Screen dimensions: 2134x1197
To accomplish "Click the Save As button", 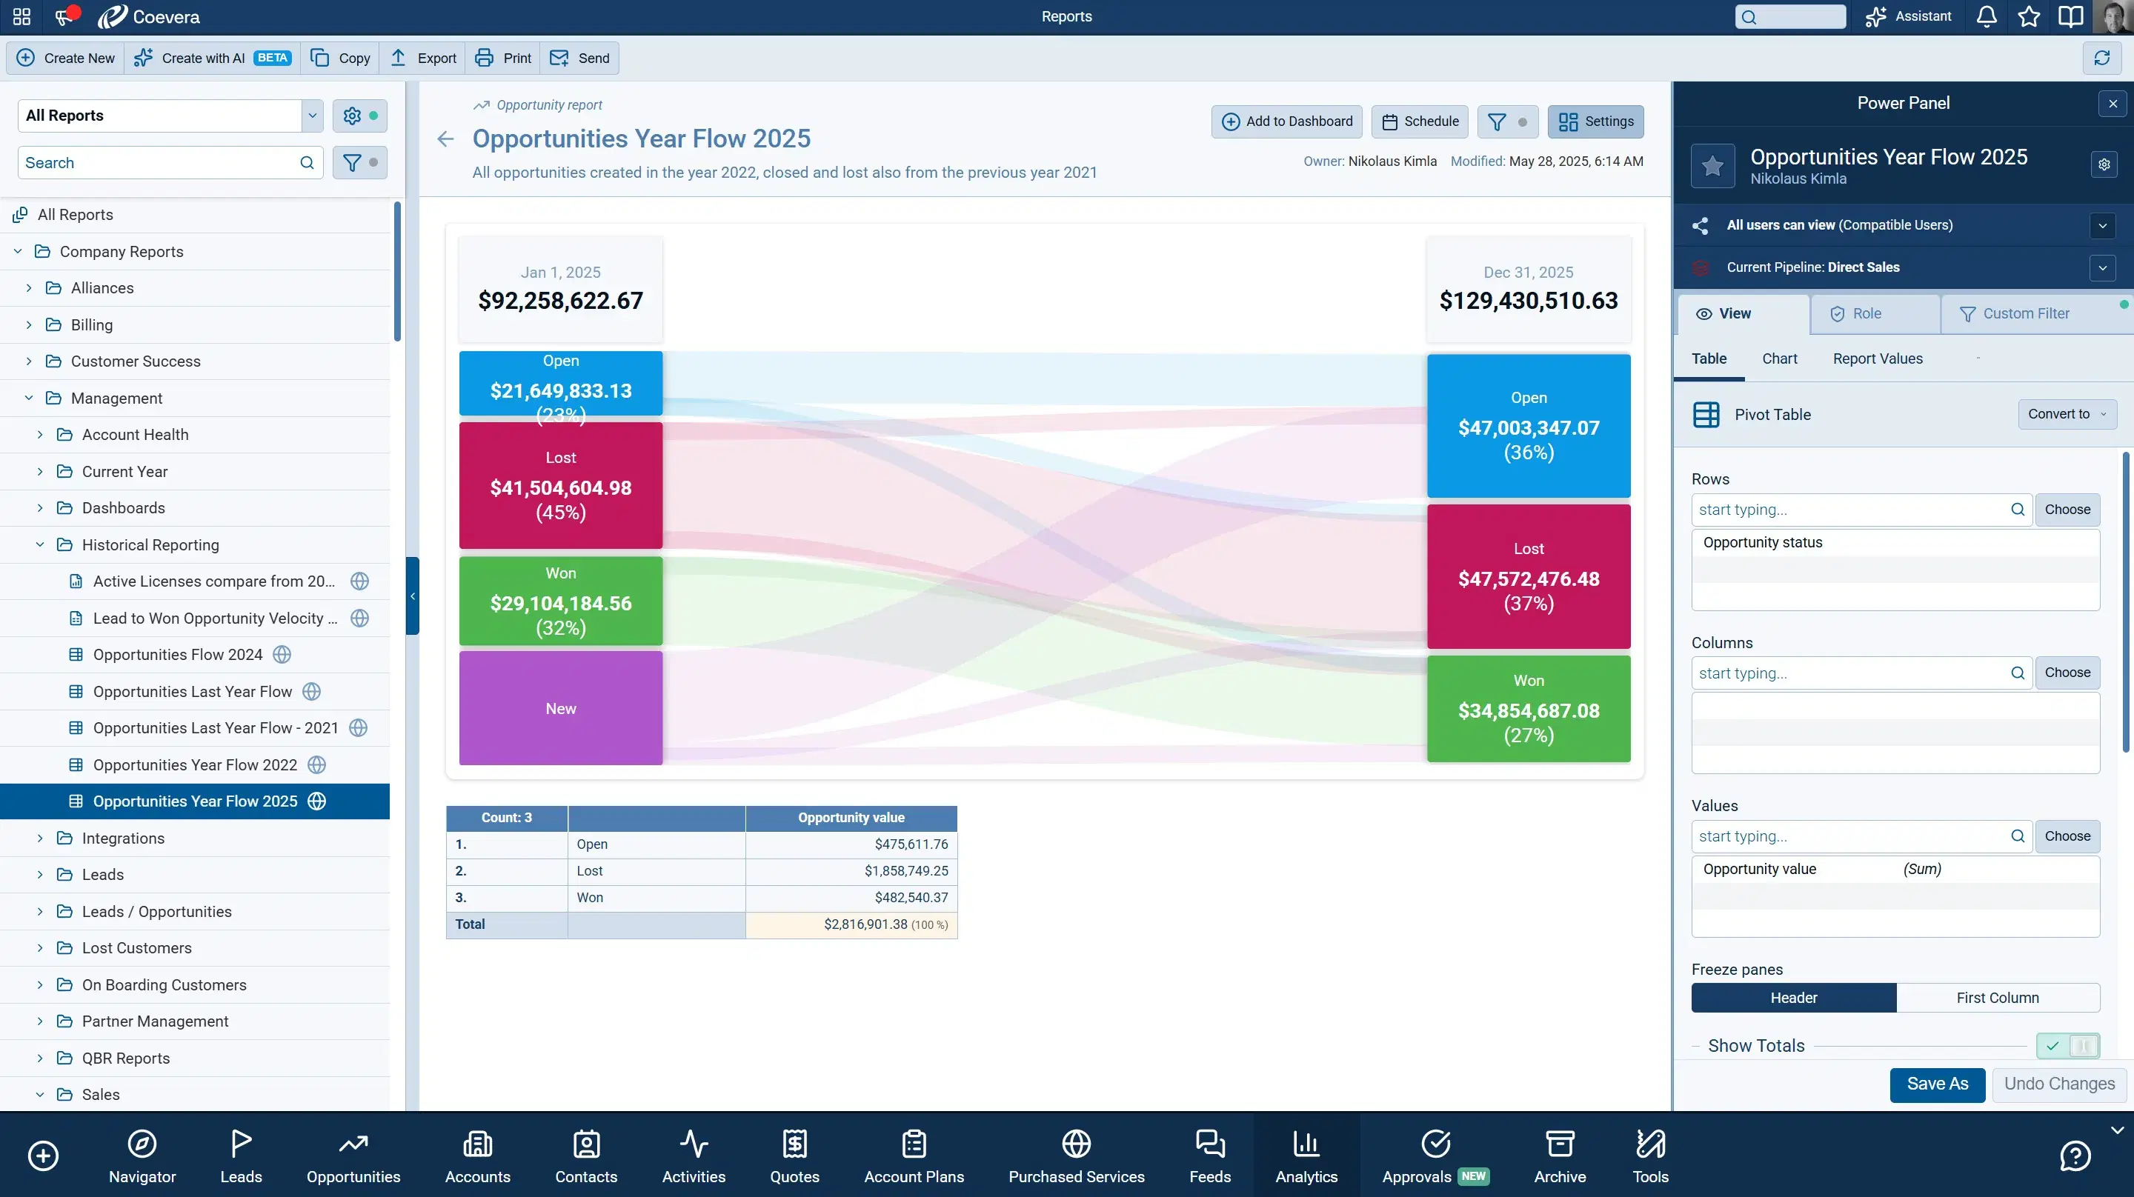I will tap(1937, 1084).
